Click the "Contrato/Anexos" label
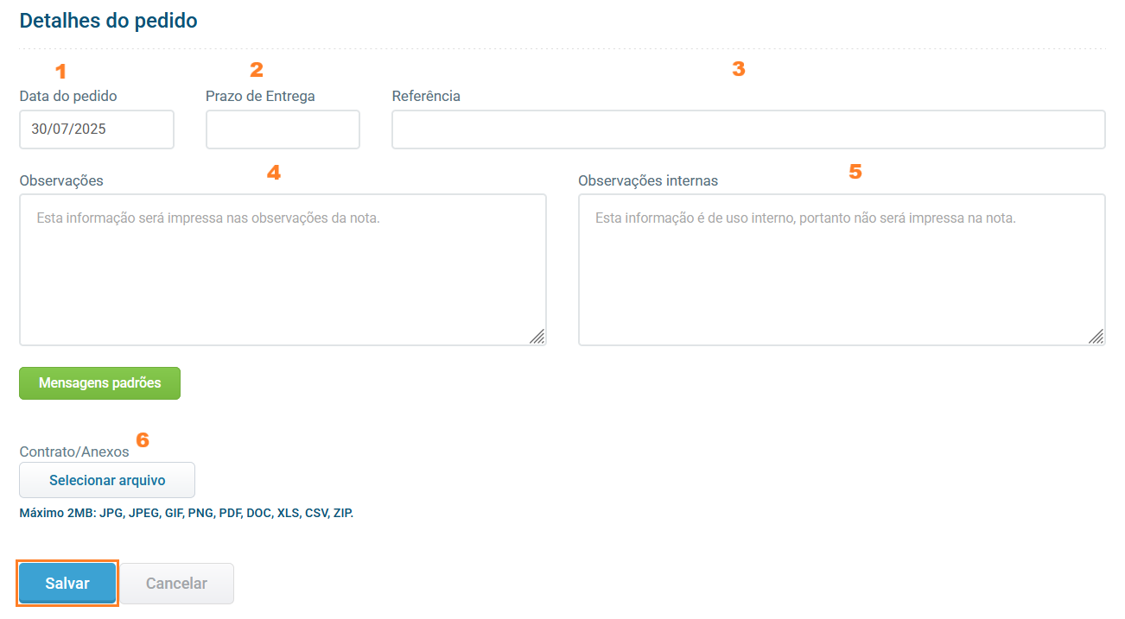Screen dimensions: 1125x619 pos(74,452)
